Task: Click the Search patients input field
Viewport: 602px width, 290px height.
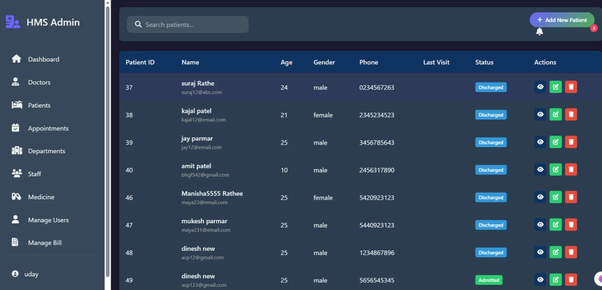Action: click(x=188, y=24)
